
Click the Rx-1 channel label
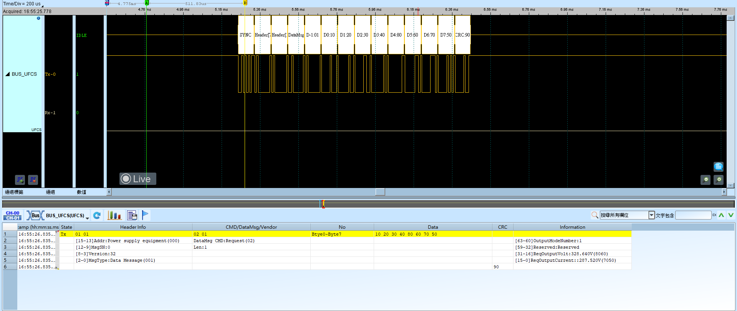50,113
